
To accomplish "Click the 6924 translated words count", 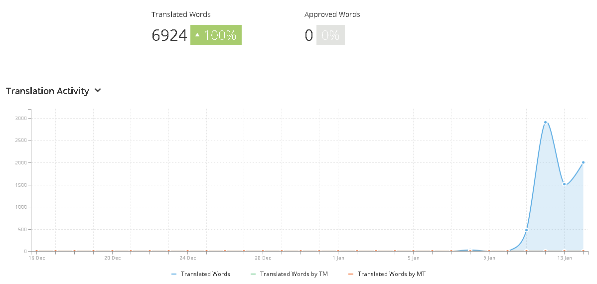I will 169,35.
